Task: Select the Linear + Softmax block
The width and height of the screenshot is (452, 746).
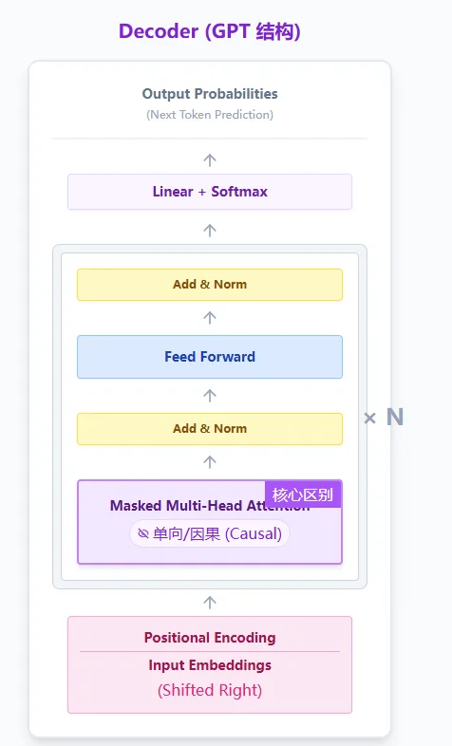Action: tap(210, 192)
